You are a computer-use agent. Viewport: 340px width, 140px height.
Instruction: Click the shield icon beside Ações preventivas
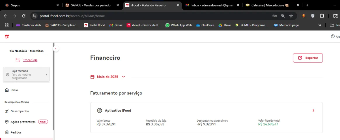pyautogui.click(x=7, y=122)
